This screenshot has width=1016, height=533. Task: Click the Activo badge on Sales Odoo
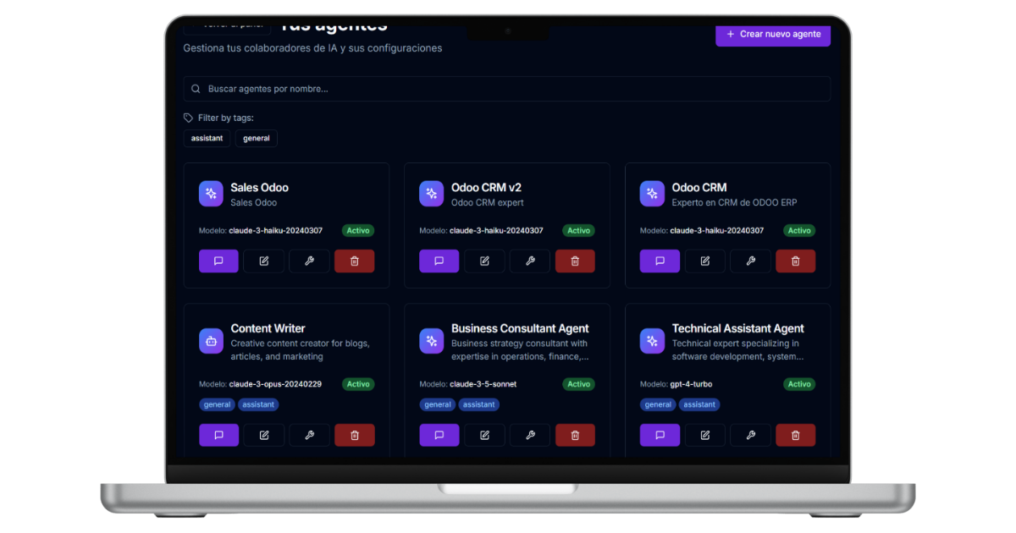(358, 230)
